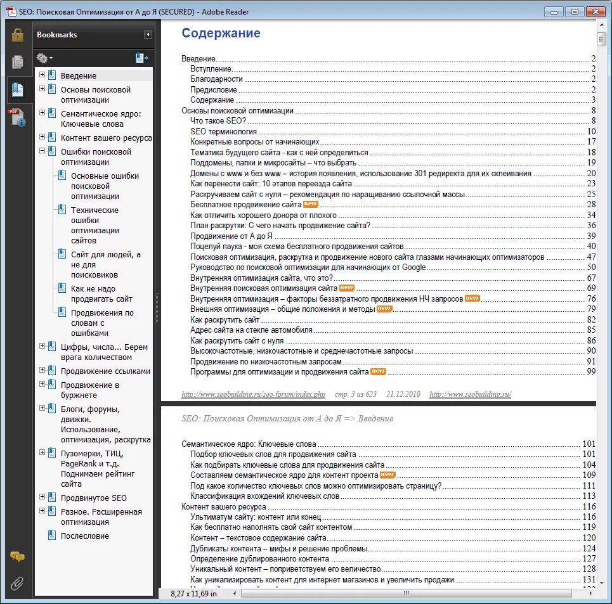Open the www.seobuilding.ru footer link
612x604 pixels.
point(471,394)
